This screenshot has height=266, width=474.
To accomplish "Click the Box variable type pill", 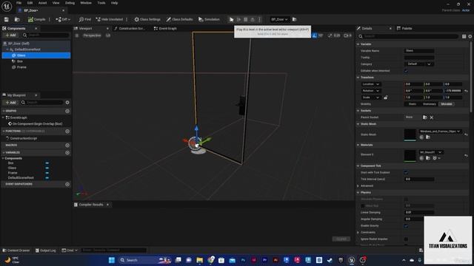I will pyautogui.click(x=47, y=163).
